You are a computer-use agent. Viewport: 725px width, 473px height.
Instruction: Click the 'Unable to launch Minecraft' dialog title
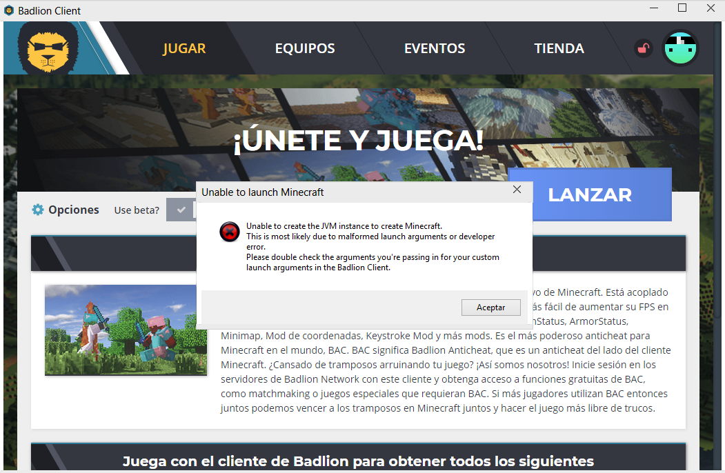coord(263,192)
